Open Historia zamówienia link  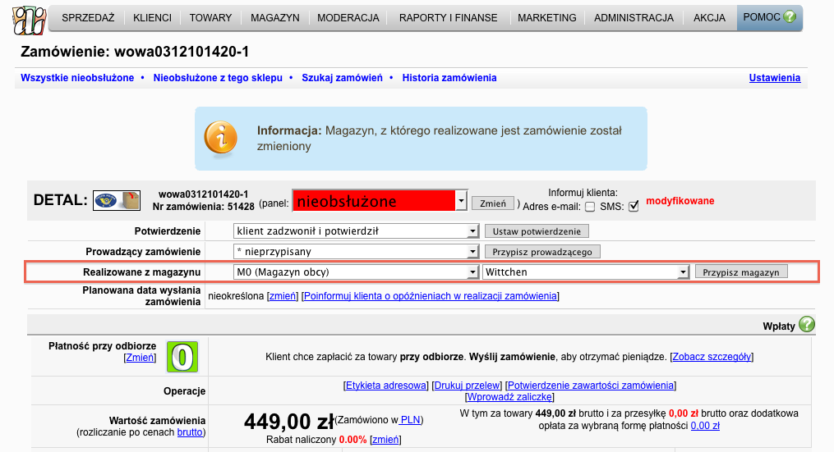449,78
